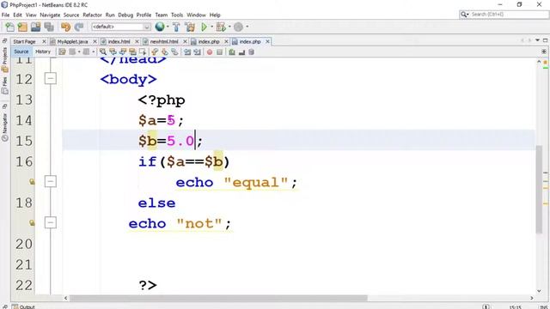This screenshot has height=309, width=550.
Task: Click the Search (Ctrl+I) field
Action: point(504,15)
